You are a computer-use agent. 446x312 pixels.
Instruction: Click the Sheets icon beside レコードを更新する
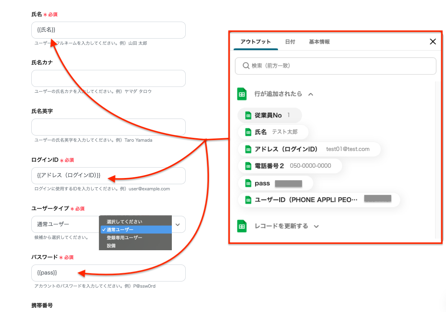tap(242, 226)
